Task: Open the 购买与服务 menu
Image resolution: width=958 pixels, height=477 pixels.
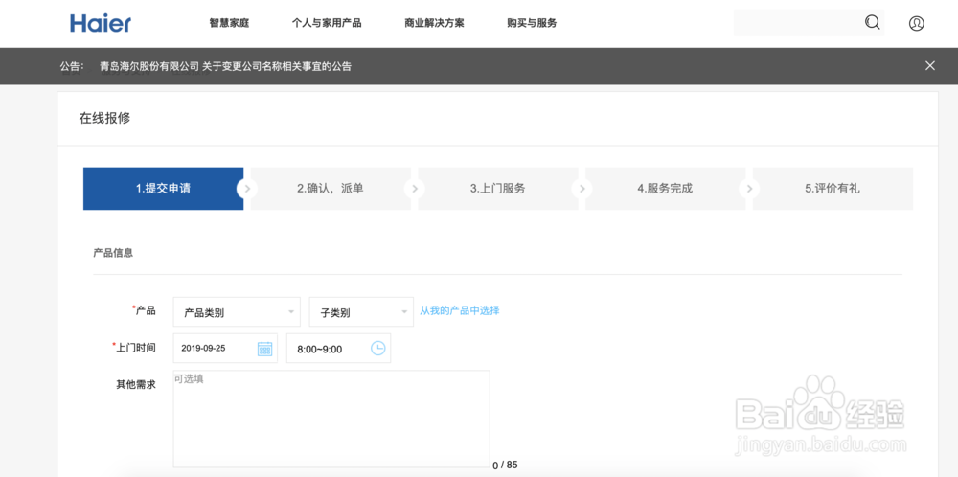Action: pyautogui.click(x=532, y=23)
